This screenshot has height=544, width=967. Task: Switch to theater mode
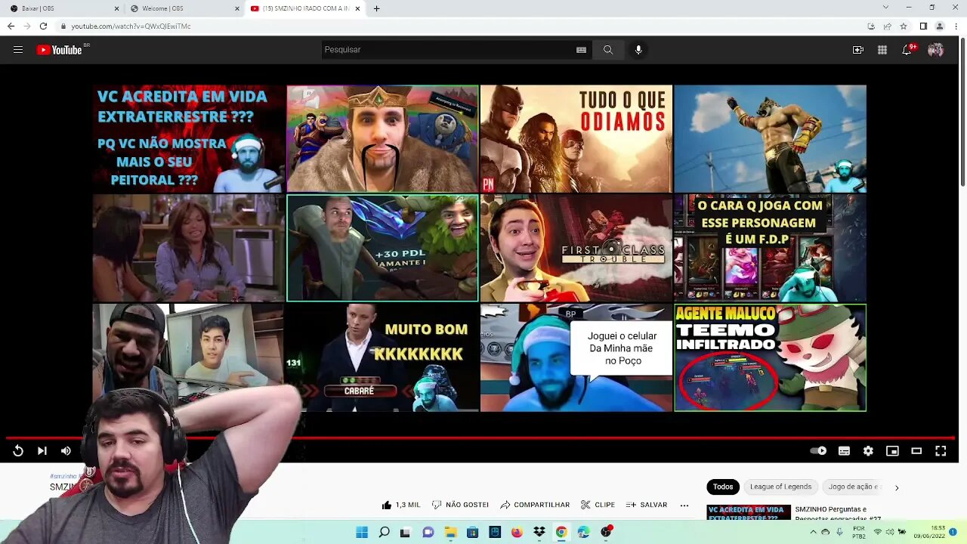tap(916, 451)
